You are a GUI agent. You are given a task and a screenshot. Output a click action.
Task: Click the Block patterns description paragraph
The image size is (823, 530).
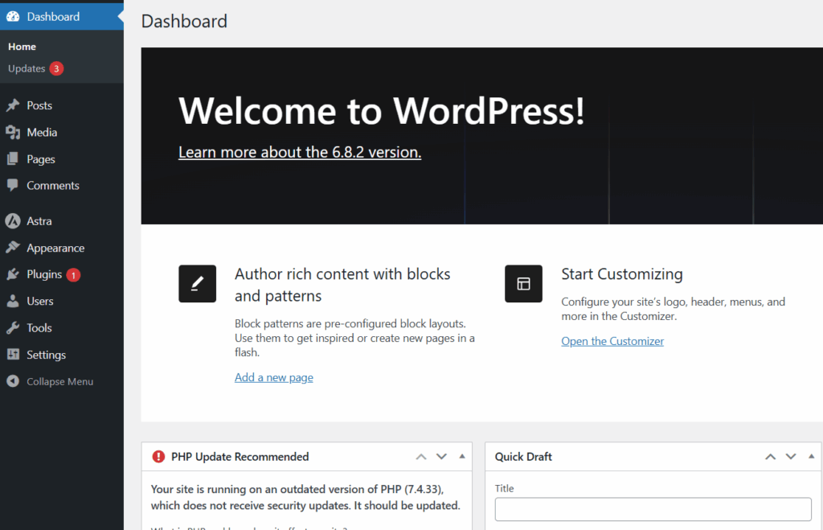[354, 338]
